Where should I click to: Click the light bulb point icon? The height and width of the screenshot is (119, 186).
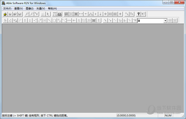coord(135,21)
